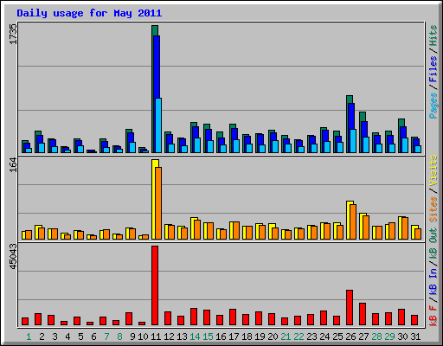Click day 17 on the x-axis
The height and width of the screenshot is (346, 443).
point(234,336)
